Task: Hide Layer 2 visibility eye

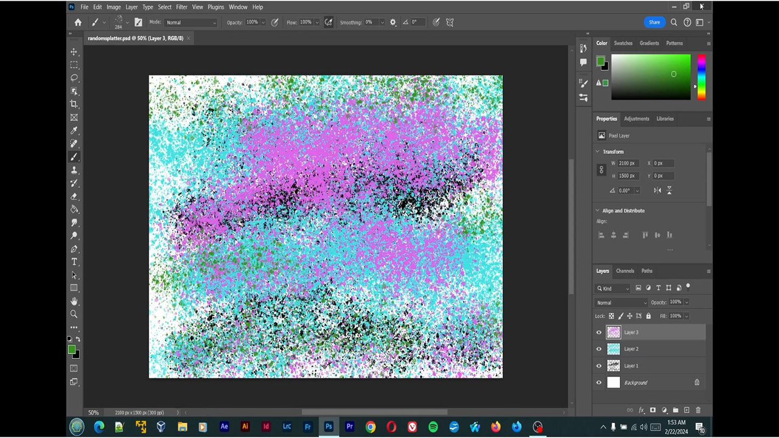Action: 599,349
